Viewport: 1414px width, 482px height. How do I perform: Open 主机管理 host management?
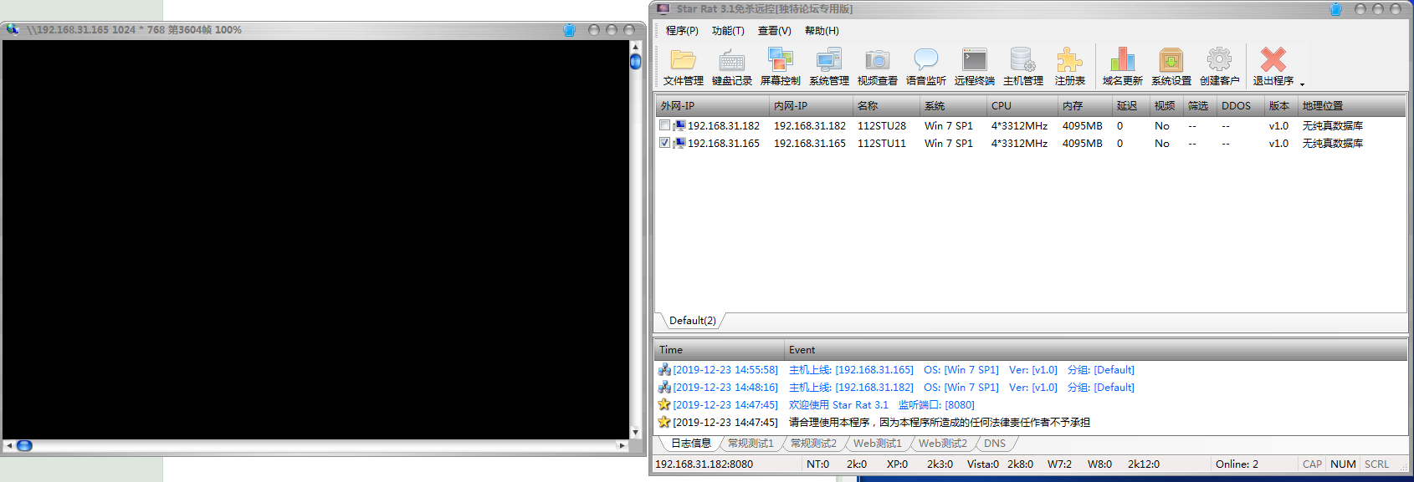tap(1022, 67)
